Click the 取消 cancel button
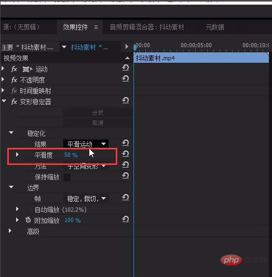This screenshot has height=277, width=272. [98, 123]
